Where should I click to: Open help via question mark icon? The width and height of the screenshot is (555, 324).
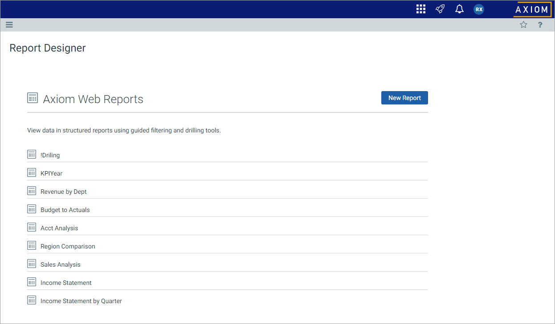click(540, 25)
